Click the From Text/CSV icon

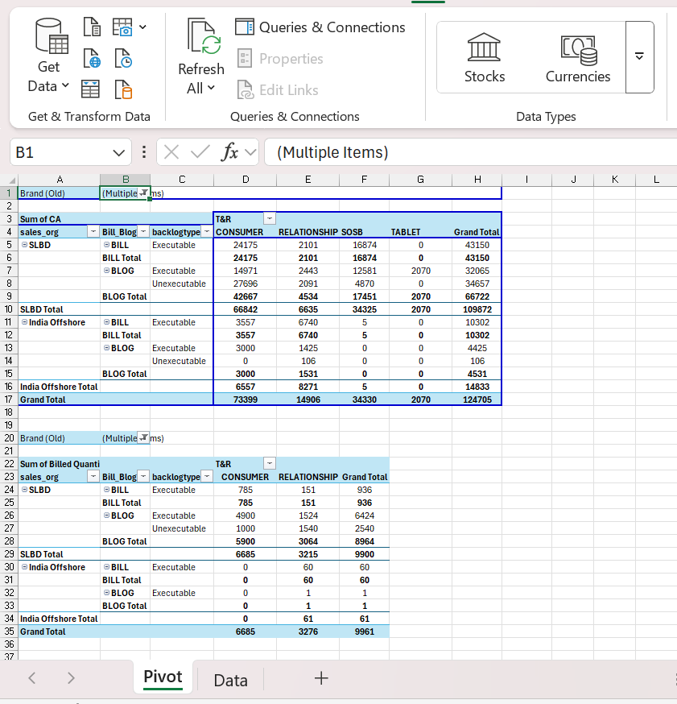tap(90, 27)
